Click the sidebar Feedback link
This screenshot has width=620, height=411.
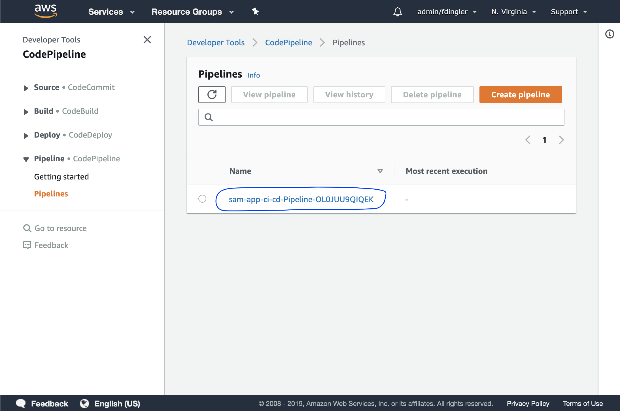click(x=46, y=245)
